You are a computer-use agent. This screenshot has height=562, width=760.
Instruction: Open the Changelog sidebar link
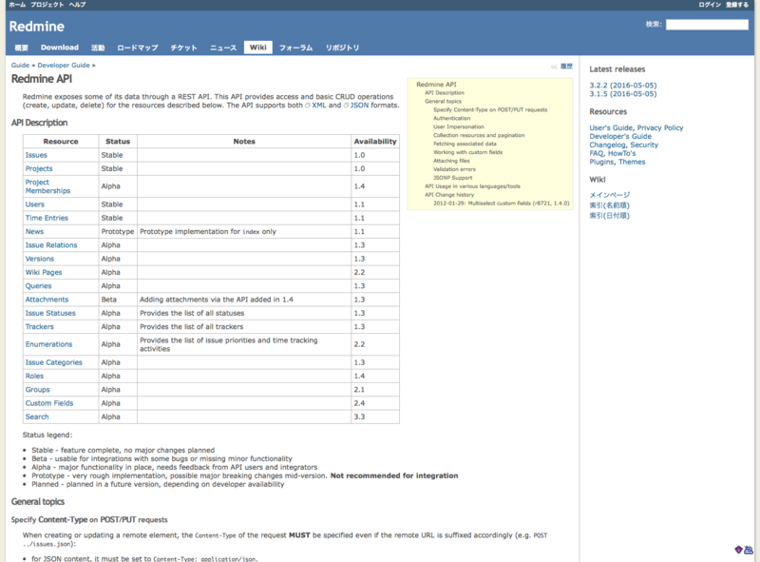point(607,145)
